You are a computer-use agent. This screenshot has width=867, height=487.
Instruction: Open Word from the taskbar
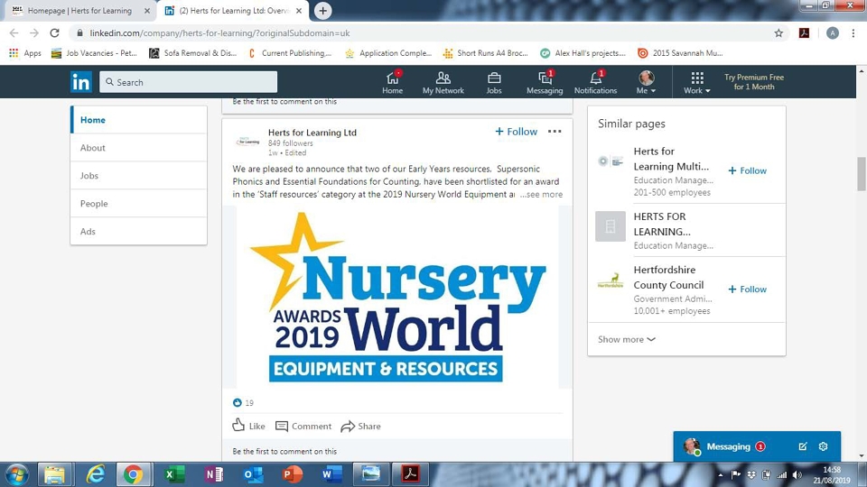click(331, 474)
